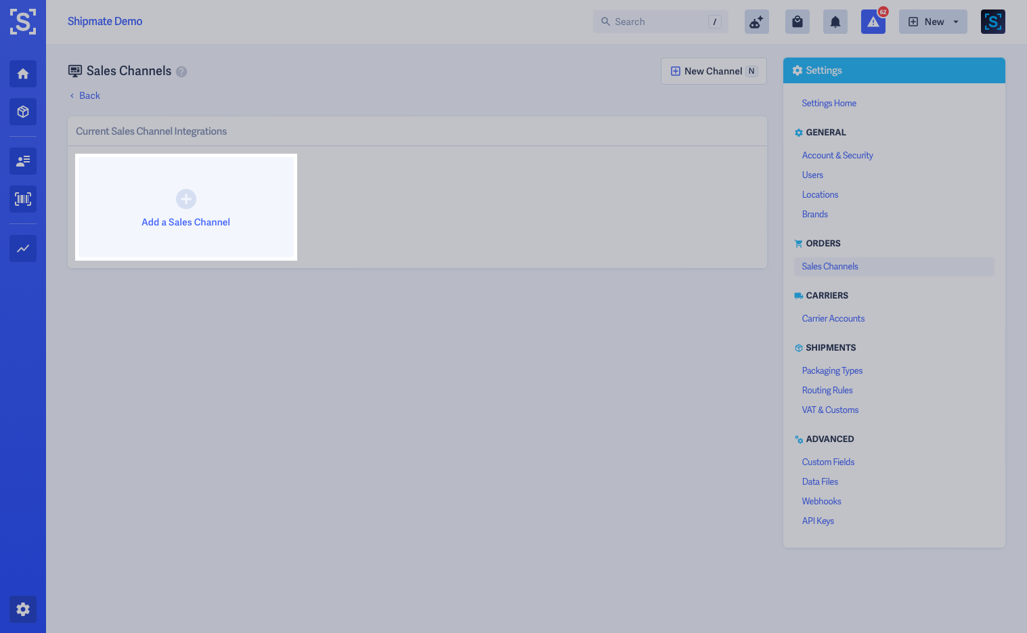Open Settings Home from the menu

(829, 103)
